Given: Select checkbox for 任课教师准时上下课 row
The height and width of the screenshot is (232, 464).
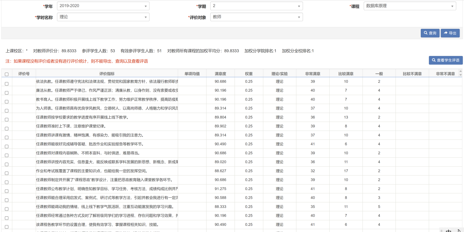Looking at the screenshot, I should (x=7, y=129).
